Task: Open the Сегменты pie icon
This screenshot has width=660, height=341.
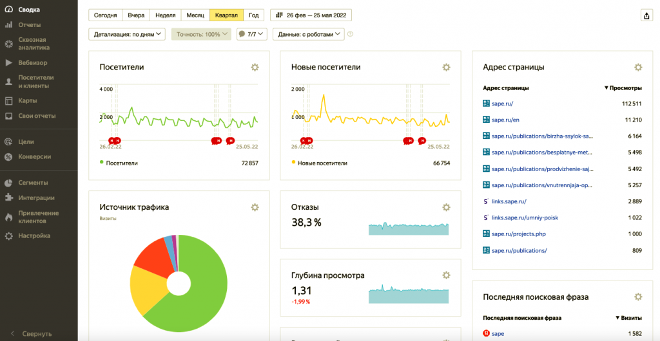Action: pyautogui.click(x=8, y=183)
